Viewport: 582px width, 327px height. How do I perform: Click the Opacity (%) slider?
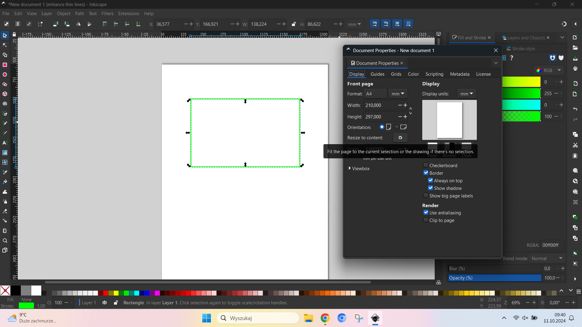click(495, 278)
